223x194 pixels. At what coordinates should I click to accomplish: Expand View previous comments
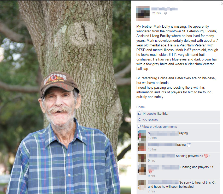160,127
